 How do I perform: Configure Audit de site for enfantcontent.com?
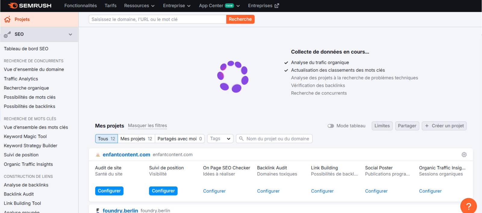[109, 191]
